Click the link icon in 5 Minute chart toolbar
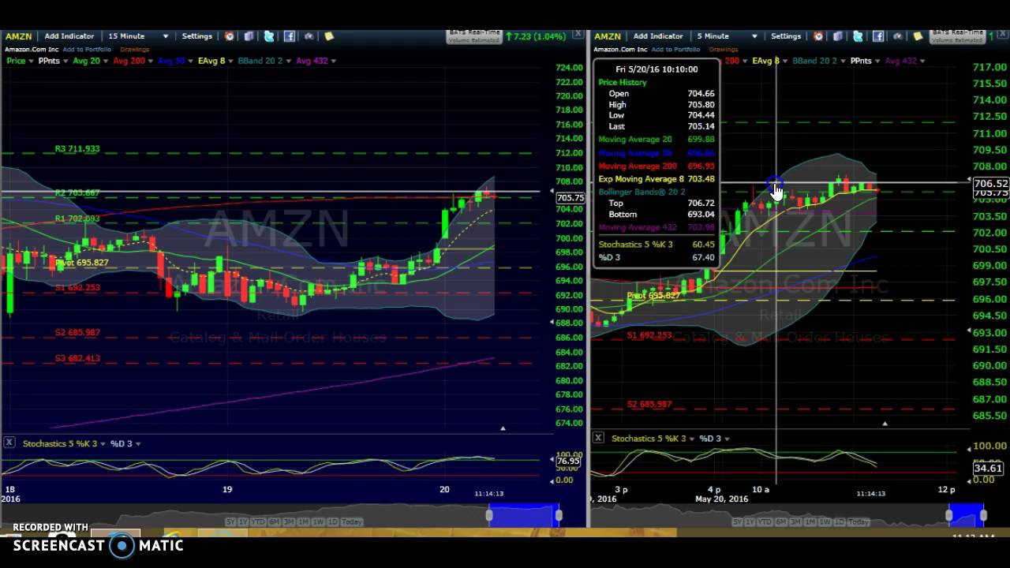The image size is (1010, 568). pos(897,36)
